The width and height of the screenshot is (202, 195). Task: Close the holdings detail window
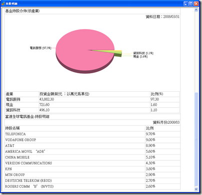point(196,4)
